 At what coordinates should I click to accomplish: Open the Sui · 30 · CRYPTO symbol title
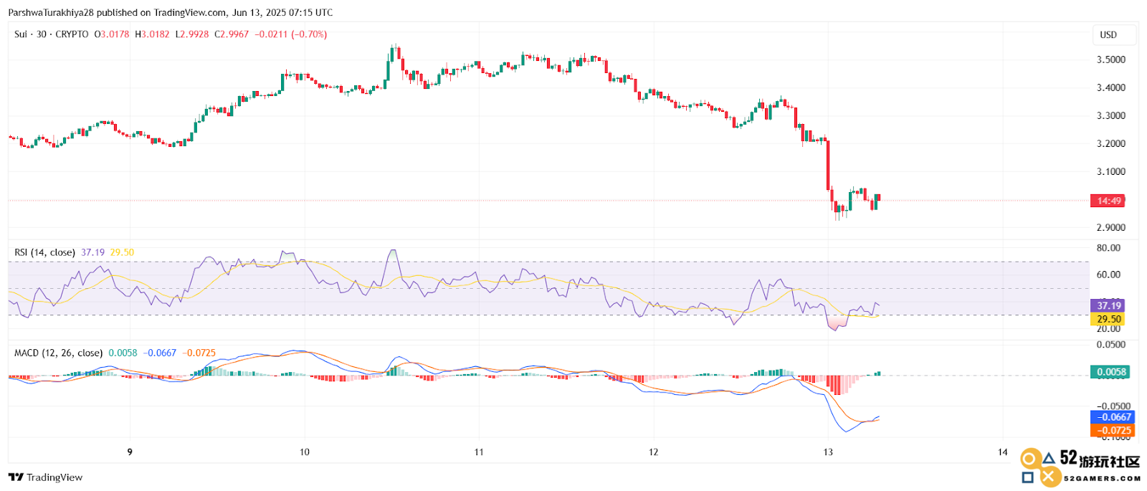pyautogui.click(x=52, y=34)
